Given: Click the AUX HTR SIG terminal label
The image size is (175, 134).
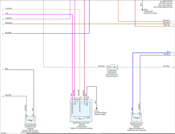Looking at the screenshot, I should [x=80, y=107].
